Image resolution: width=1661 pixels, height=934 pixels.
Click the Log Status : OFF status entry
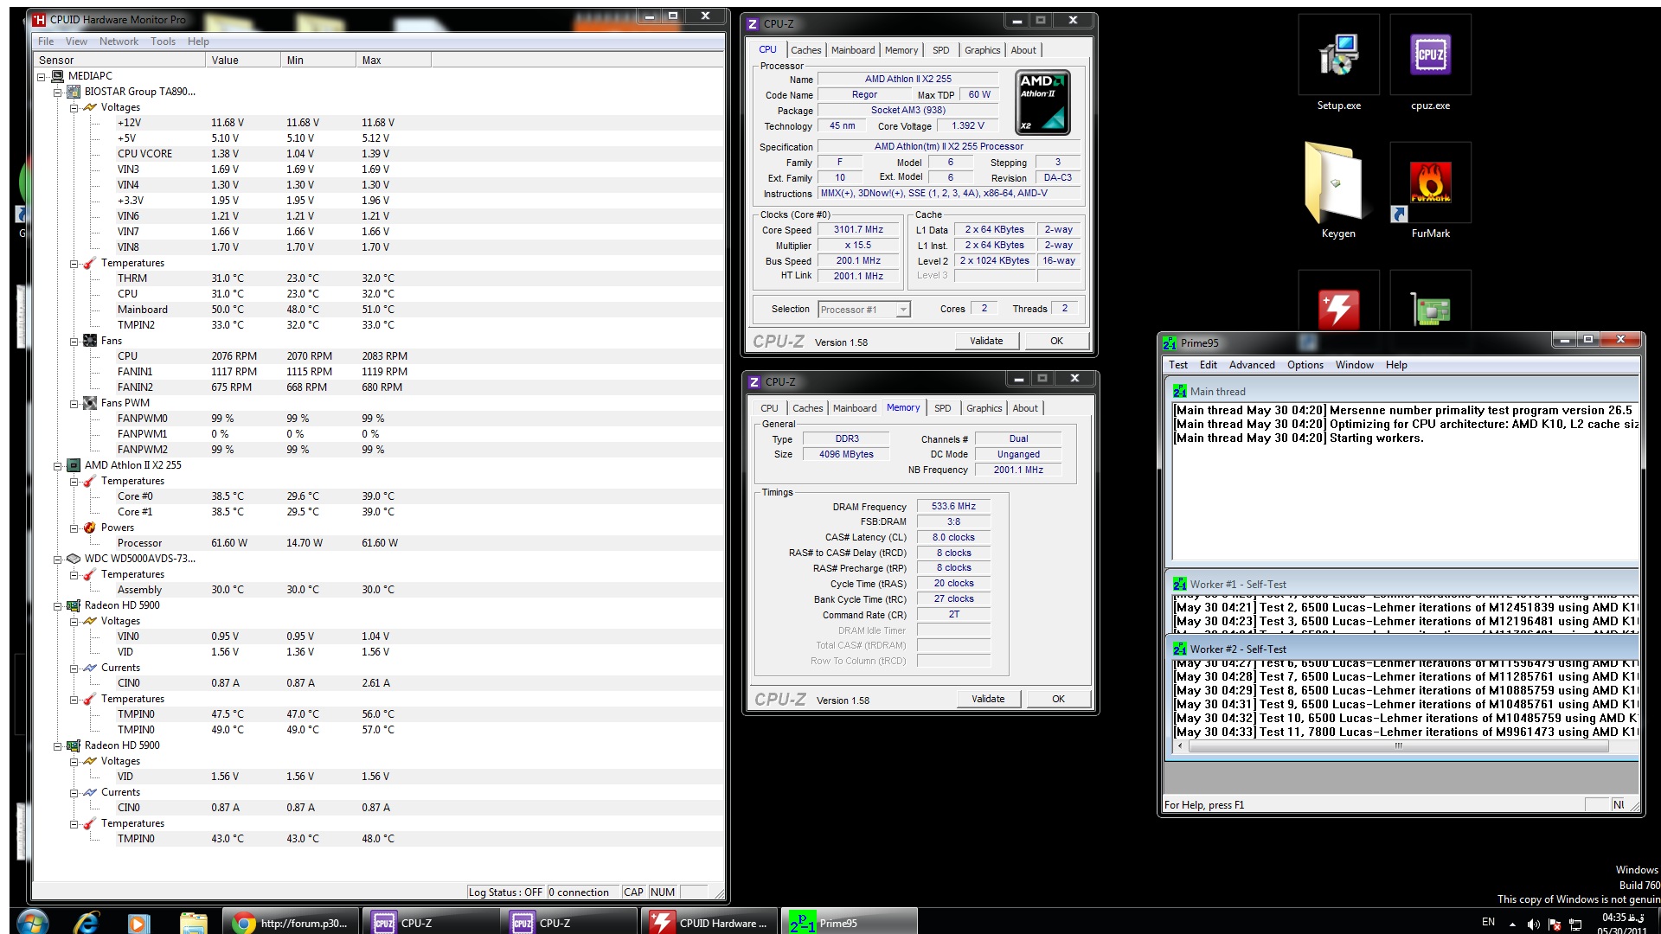(505, 892)
